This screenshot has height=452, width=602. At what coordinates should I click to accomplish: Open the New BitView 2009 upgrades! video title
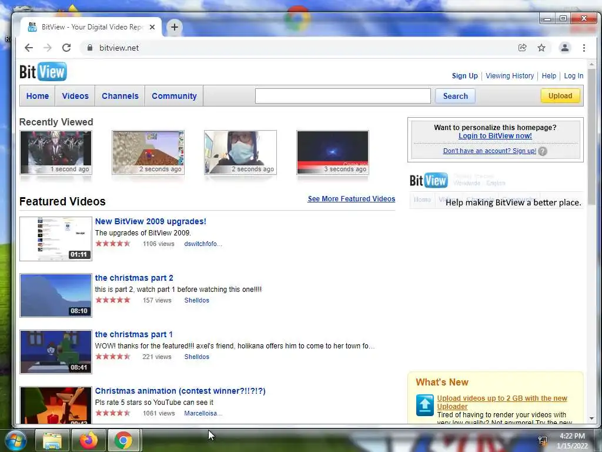click(150, 221)
